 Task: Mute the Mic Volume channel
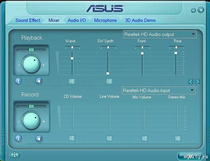coord(145,138)
